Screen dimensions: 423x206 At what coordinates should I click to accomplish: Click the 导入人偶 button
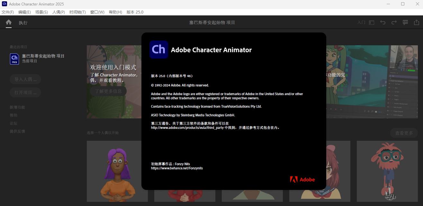pos(25,79)
